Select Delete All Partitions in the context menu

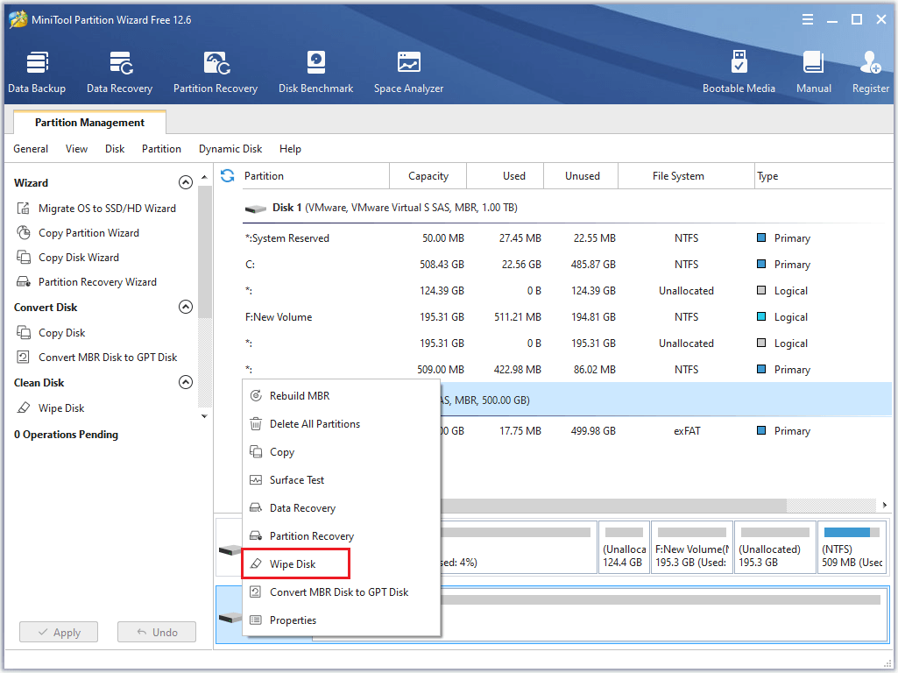pos(342,424)
